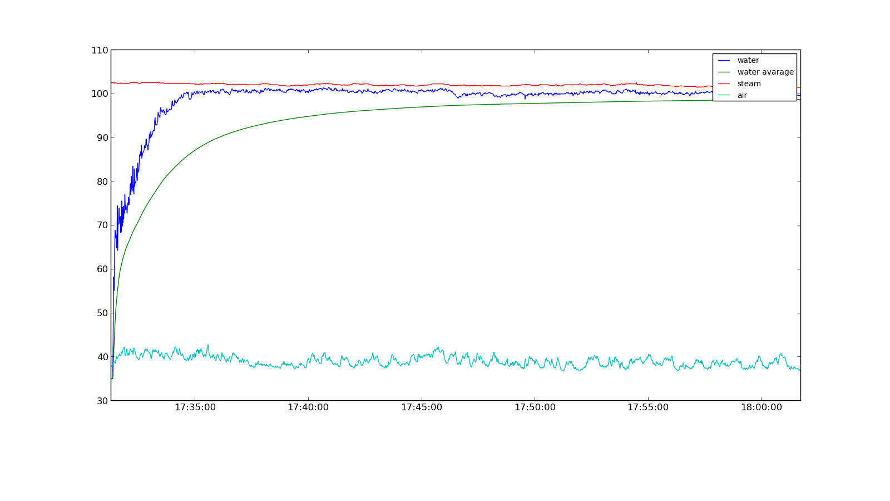Select the 17:40:00 time label
The height and width of the screenshot is (501, 890).
point(308,407)
